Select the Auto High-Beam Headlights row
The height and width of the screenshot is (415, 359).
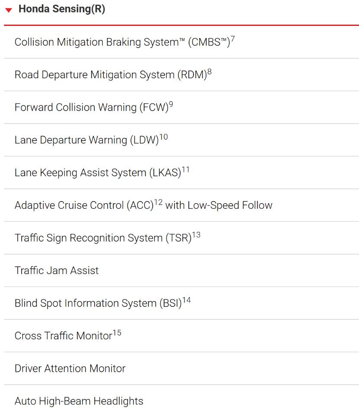coord(181,400)
